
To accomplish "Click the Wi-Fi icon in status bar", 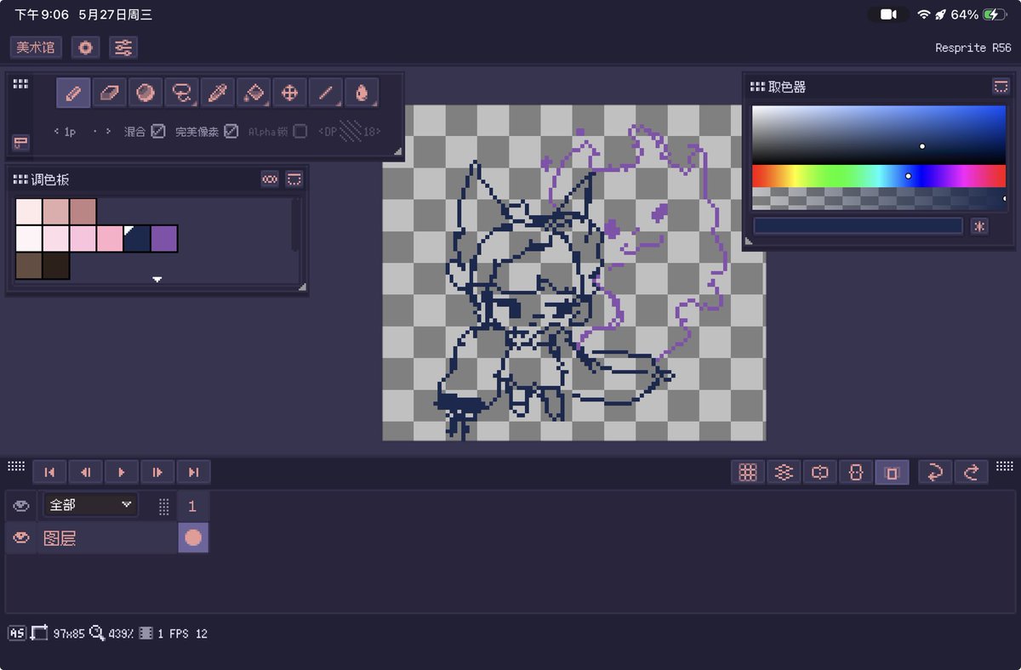I will pyautogui.click(x=923, y=14).
